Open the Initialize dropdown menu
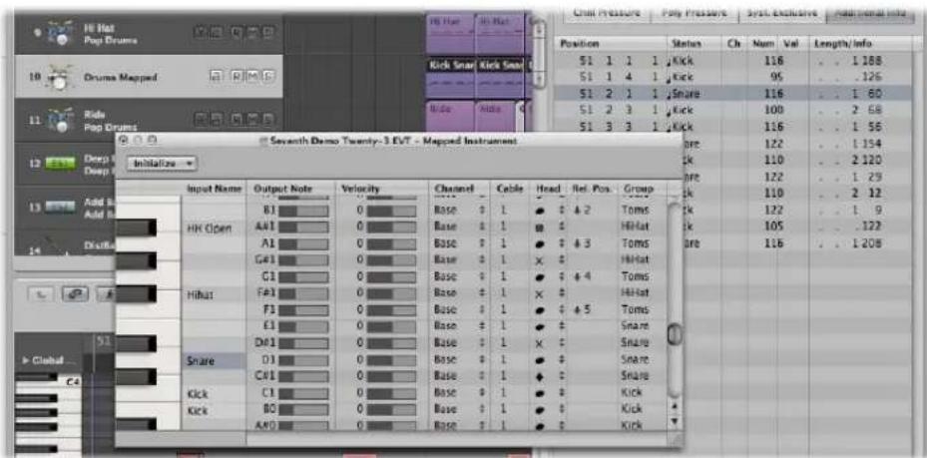This screenshot has width=927, height=458. [x=162, y=164]
